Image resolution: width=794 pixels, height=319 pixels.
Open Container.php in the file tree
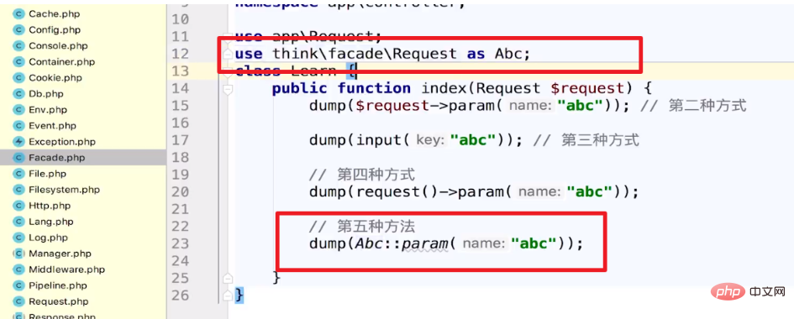click(x=62, y=61)
